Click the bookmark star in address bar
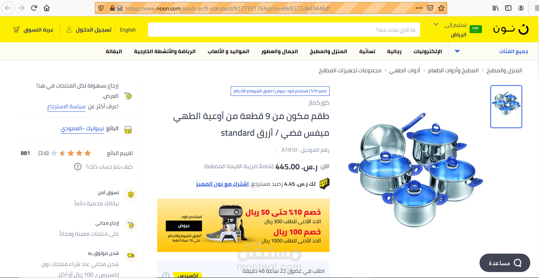 click(441, 7)
